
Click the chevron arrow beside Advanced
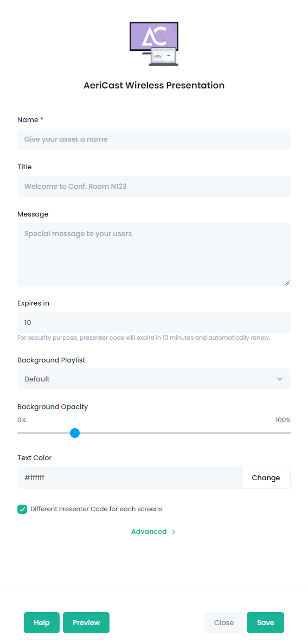tap(174, 531)
